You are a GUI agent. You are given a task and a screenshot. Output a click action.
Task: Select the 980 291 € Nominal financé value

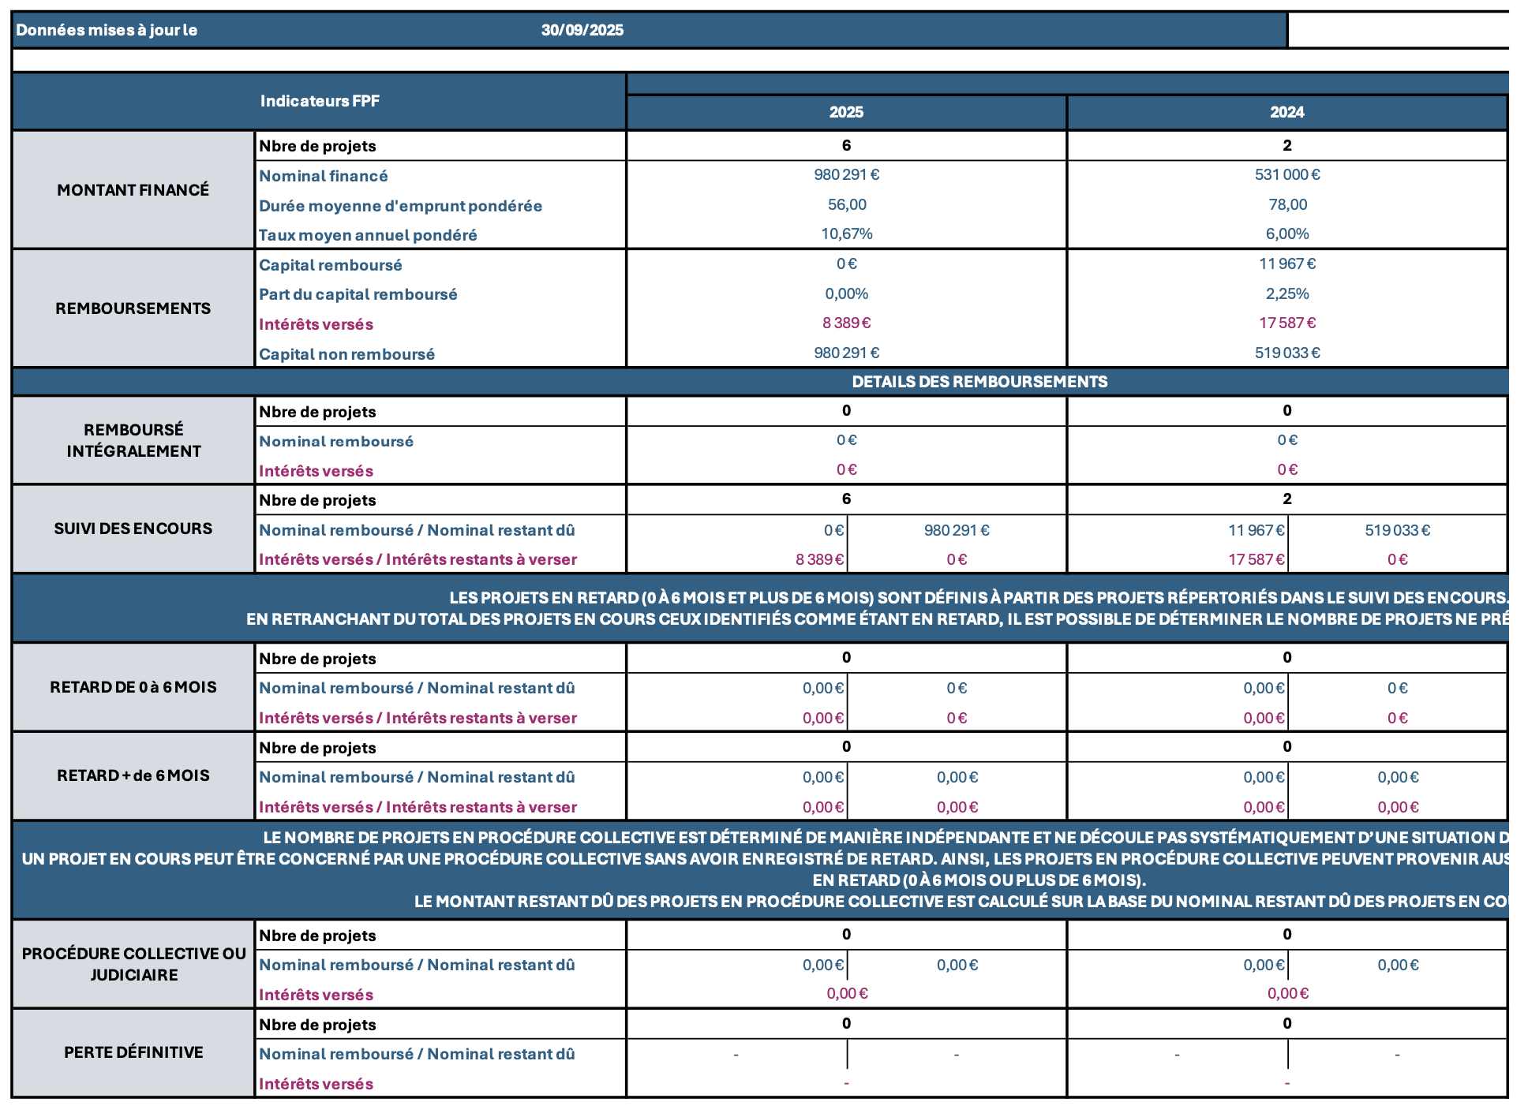click(846, 174)
